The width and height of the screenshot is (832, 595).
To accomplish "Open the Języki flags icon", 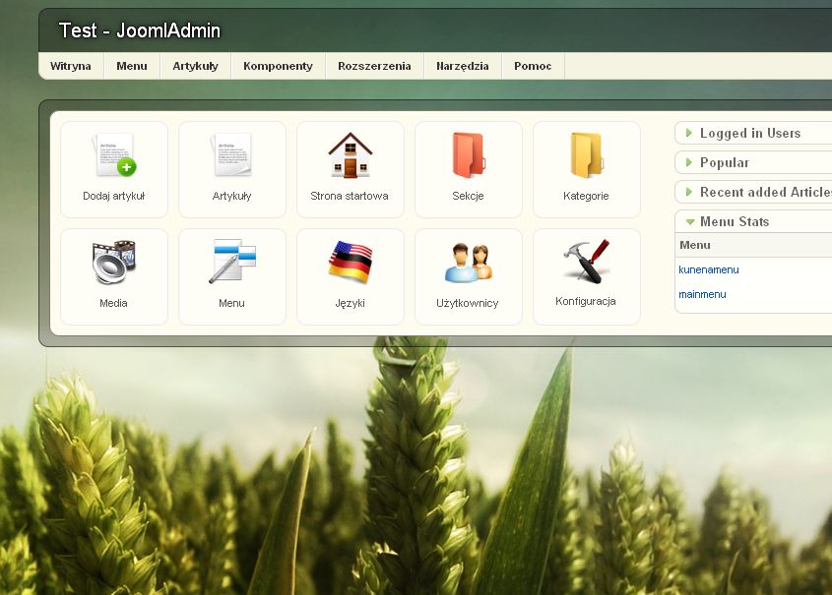I will pos(350,264).
